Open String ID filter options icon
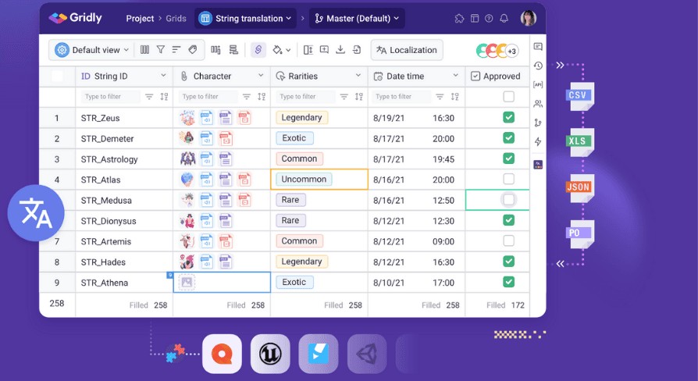This screenshot has height=381, width=698. pyautogui.click(x=149, y=97)
